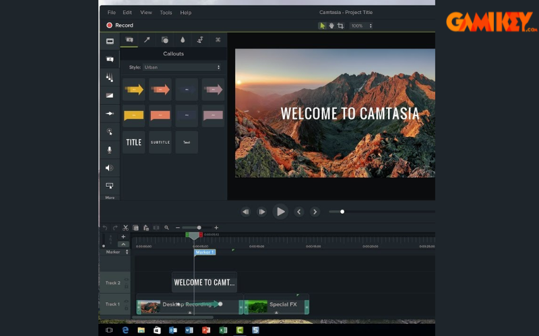This screenshot has height=336, width=539.
Task: Open the Behaviors gradient icon in sidebar
Action: tap(110, 95)
